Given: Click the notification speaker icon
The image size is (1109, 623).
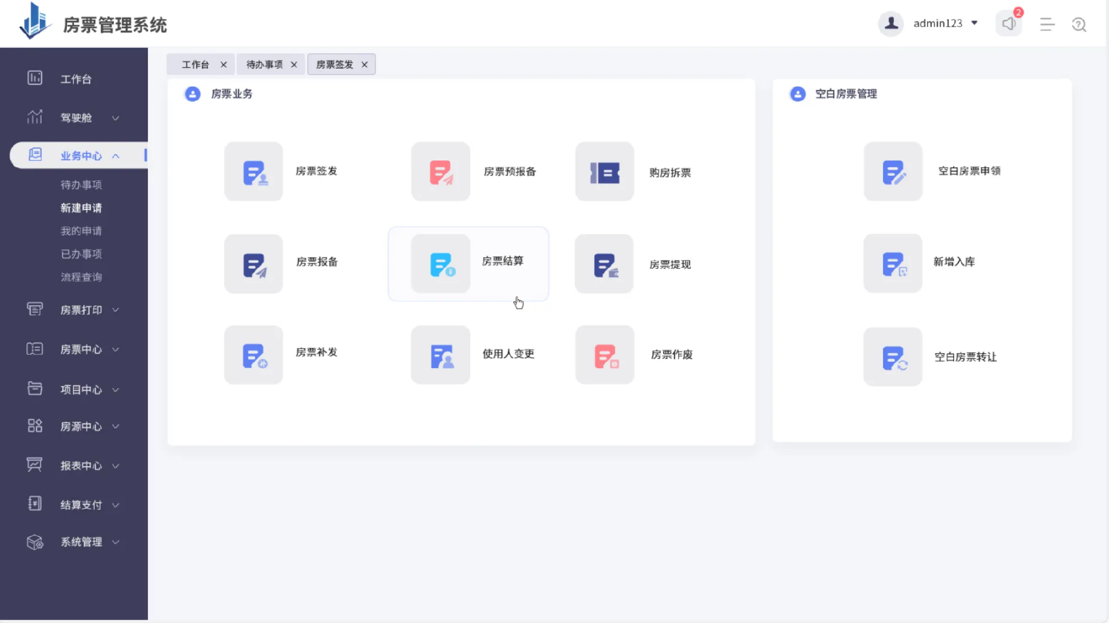Looking at the screenshot, I should click(x=1008, y=24).
